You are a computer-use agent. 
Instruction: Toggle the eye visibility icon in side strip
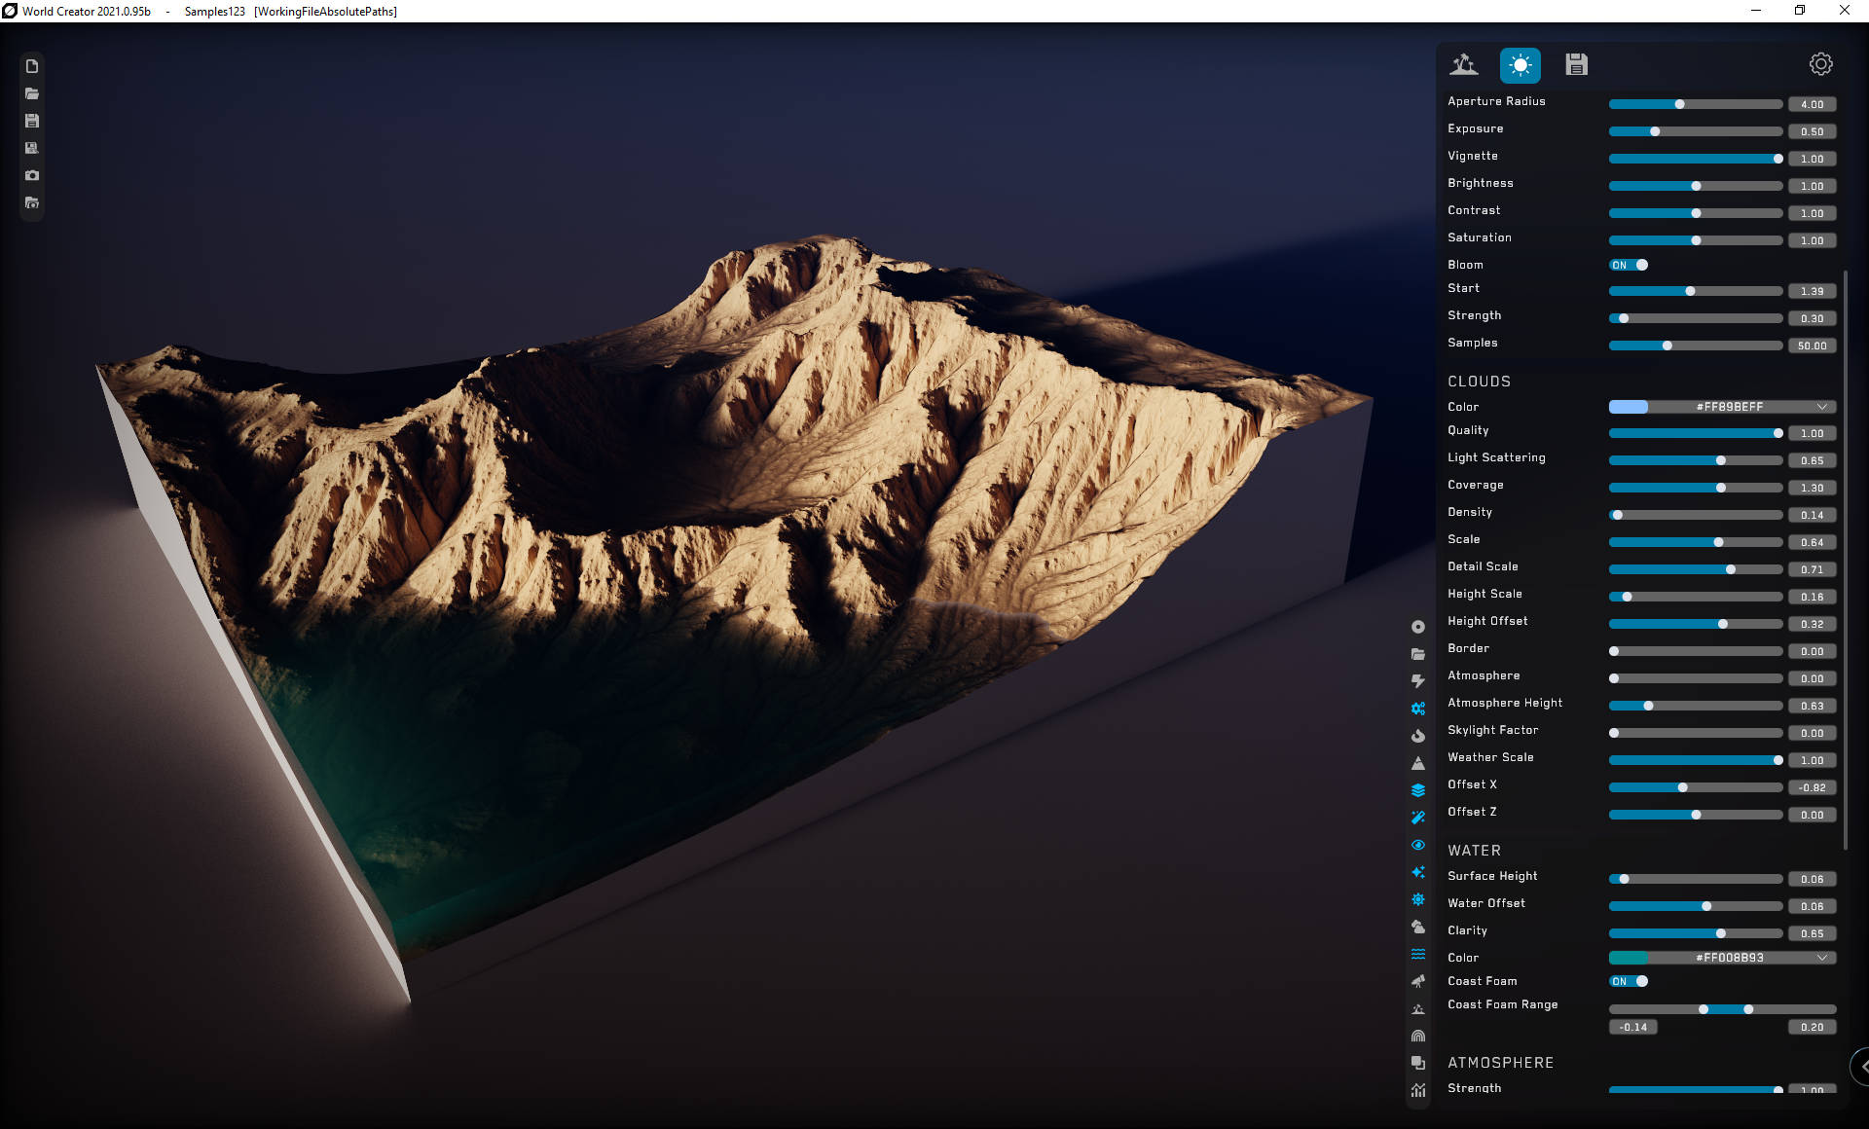pos(1418,845)
